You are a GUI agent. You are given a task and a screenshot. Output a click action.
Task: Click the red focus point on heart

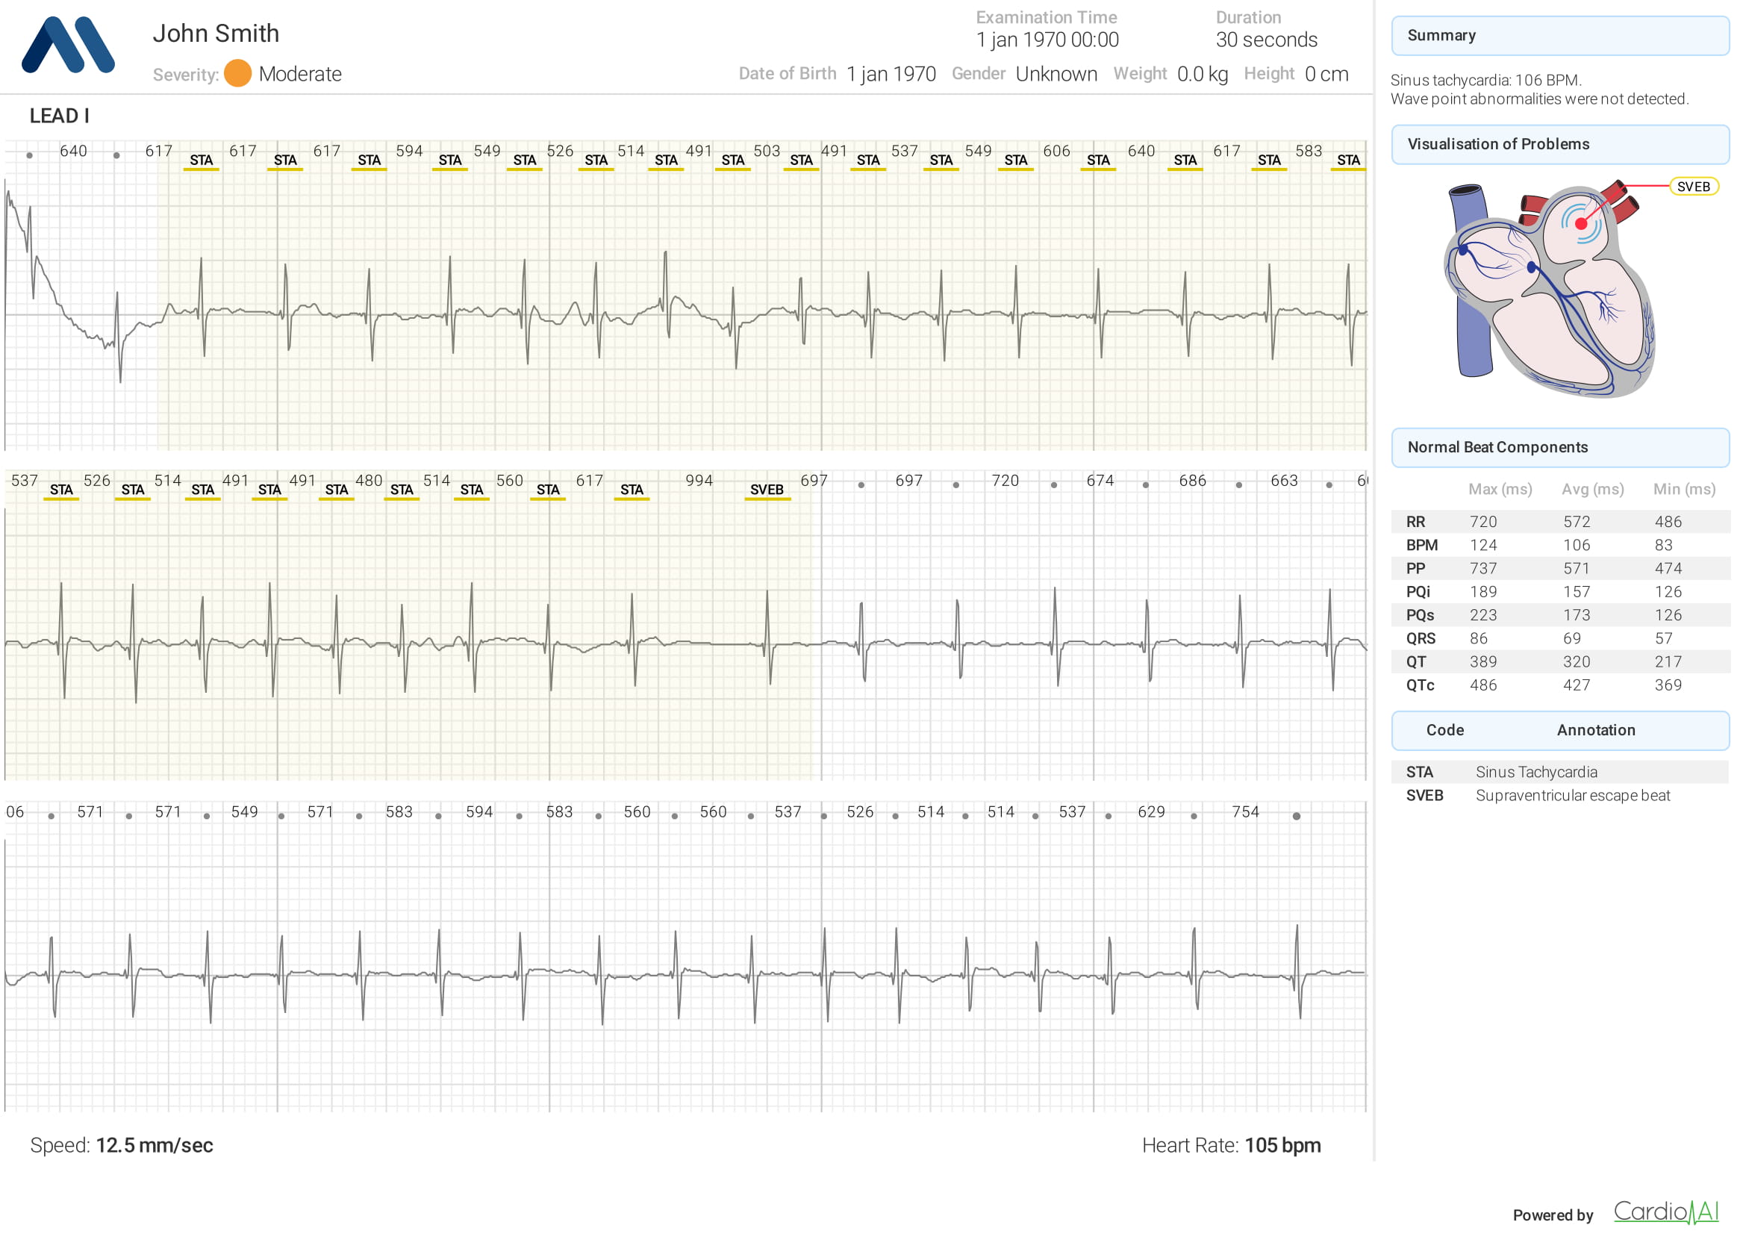click(1581, 223)
